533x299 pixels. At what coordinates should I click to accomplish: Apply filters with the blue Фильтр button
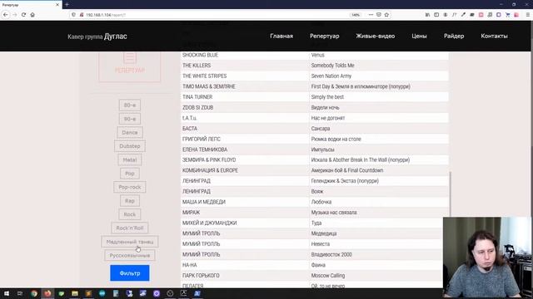tap(130, 273)
